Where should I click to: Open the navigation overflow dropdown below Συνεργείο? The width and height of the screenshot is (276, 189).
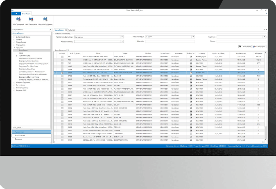point(50,142)
